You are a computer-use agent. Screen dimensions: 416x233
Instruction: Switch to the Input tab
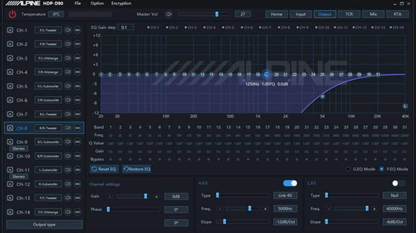click(x=301, y=14)
